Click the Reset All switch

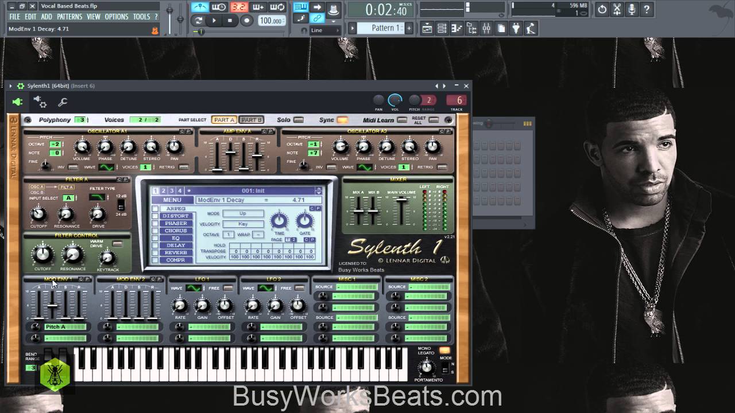point(434,120)
